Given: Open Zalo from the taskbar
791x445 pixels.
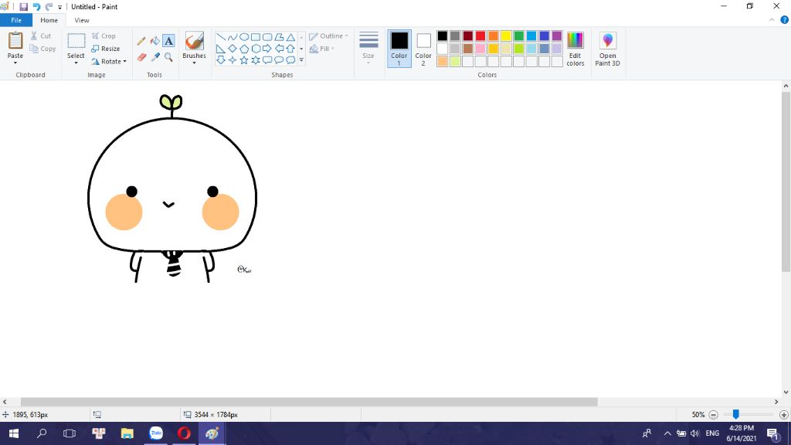Looking at the screenshot, I should 156,433.
